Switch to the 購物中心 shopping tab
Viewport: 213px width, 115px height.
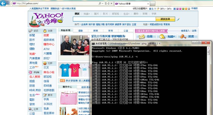[x=67, y=87]
